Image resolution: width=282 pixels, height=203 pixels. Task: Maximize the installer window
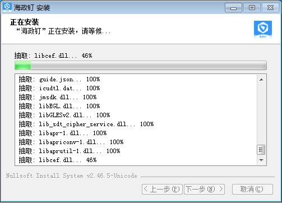tap(252, 8)
